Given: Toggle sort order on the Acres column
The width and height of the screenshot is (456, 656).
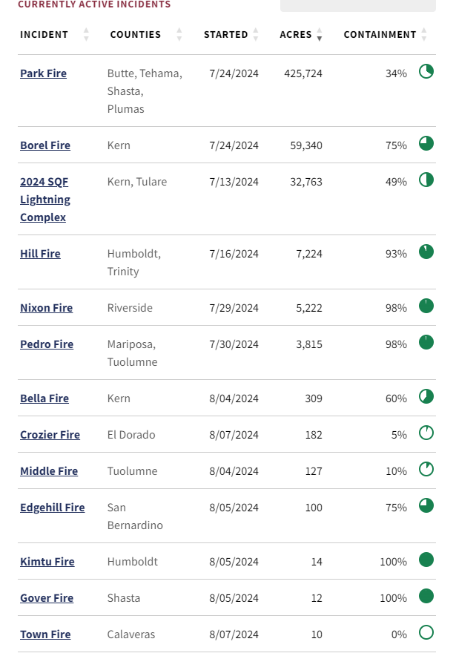Looking at the screenshot, I should pyautogui.click(x=320, y=34).
